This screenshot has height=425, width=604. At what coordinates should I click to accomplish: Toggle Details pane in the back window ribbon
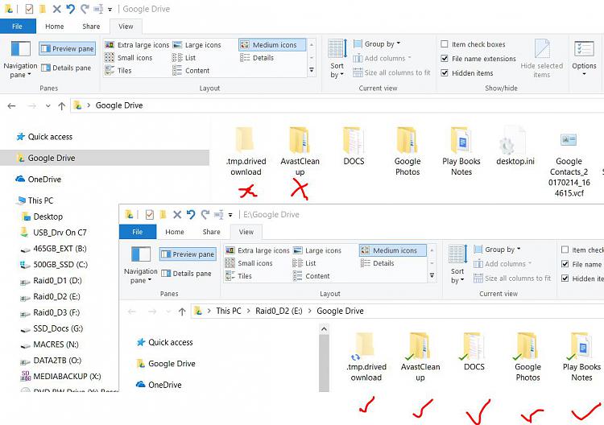(x=66, y=68)
